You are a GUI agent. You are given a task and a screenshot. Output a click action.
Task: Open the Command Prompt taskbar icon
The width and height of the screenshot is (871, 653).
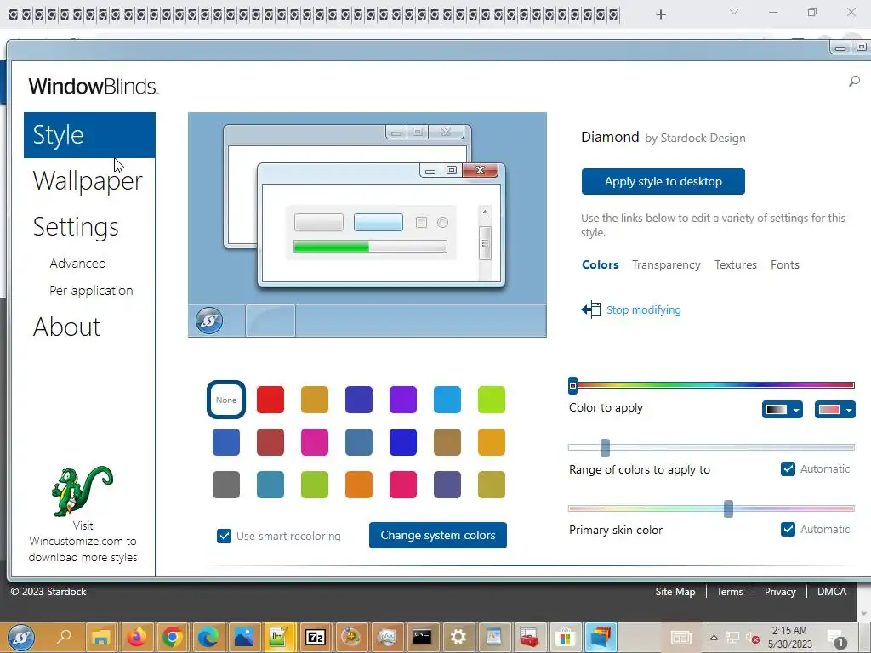[422, 638]
